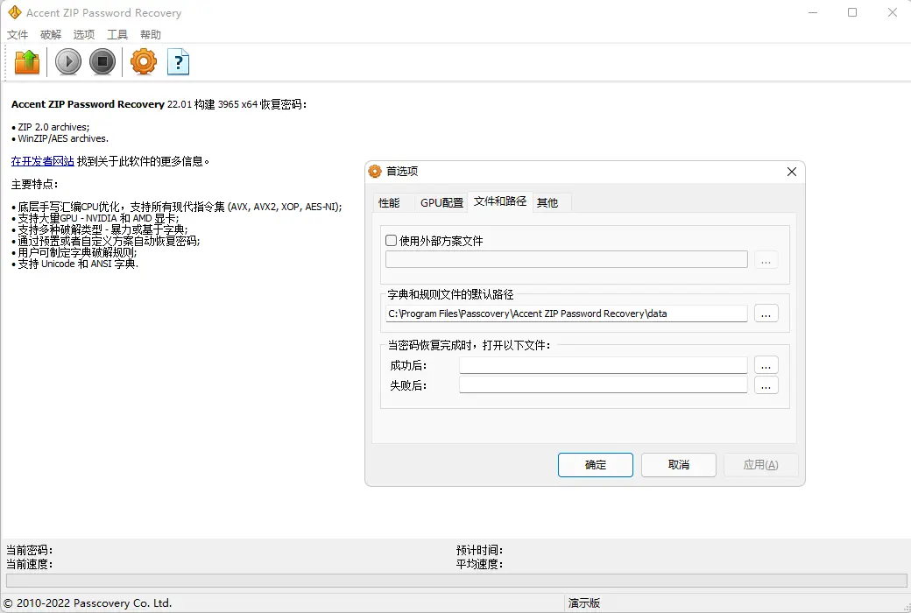
Task: Click the 当密码恢复完成时 group label
Action: [469, 345]
